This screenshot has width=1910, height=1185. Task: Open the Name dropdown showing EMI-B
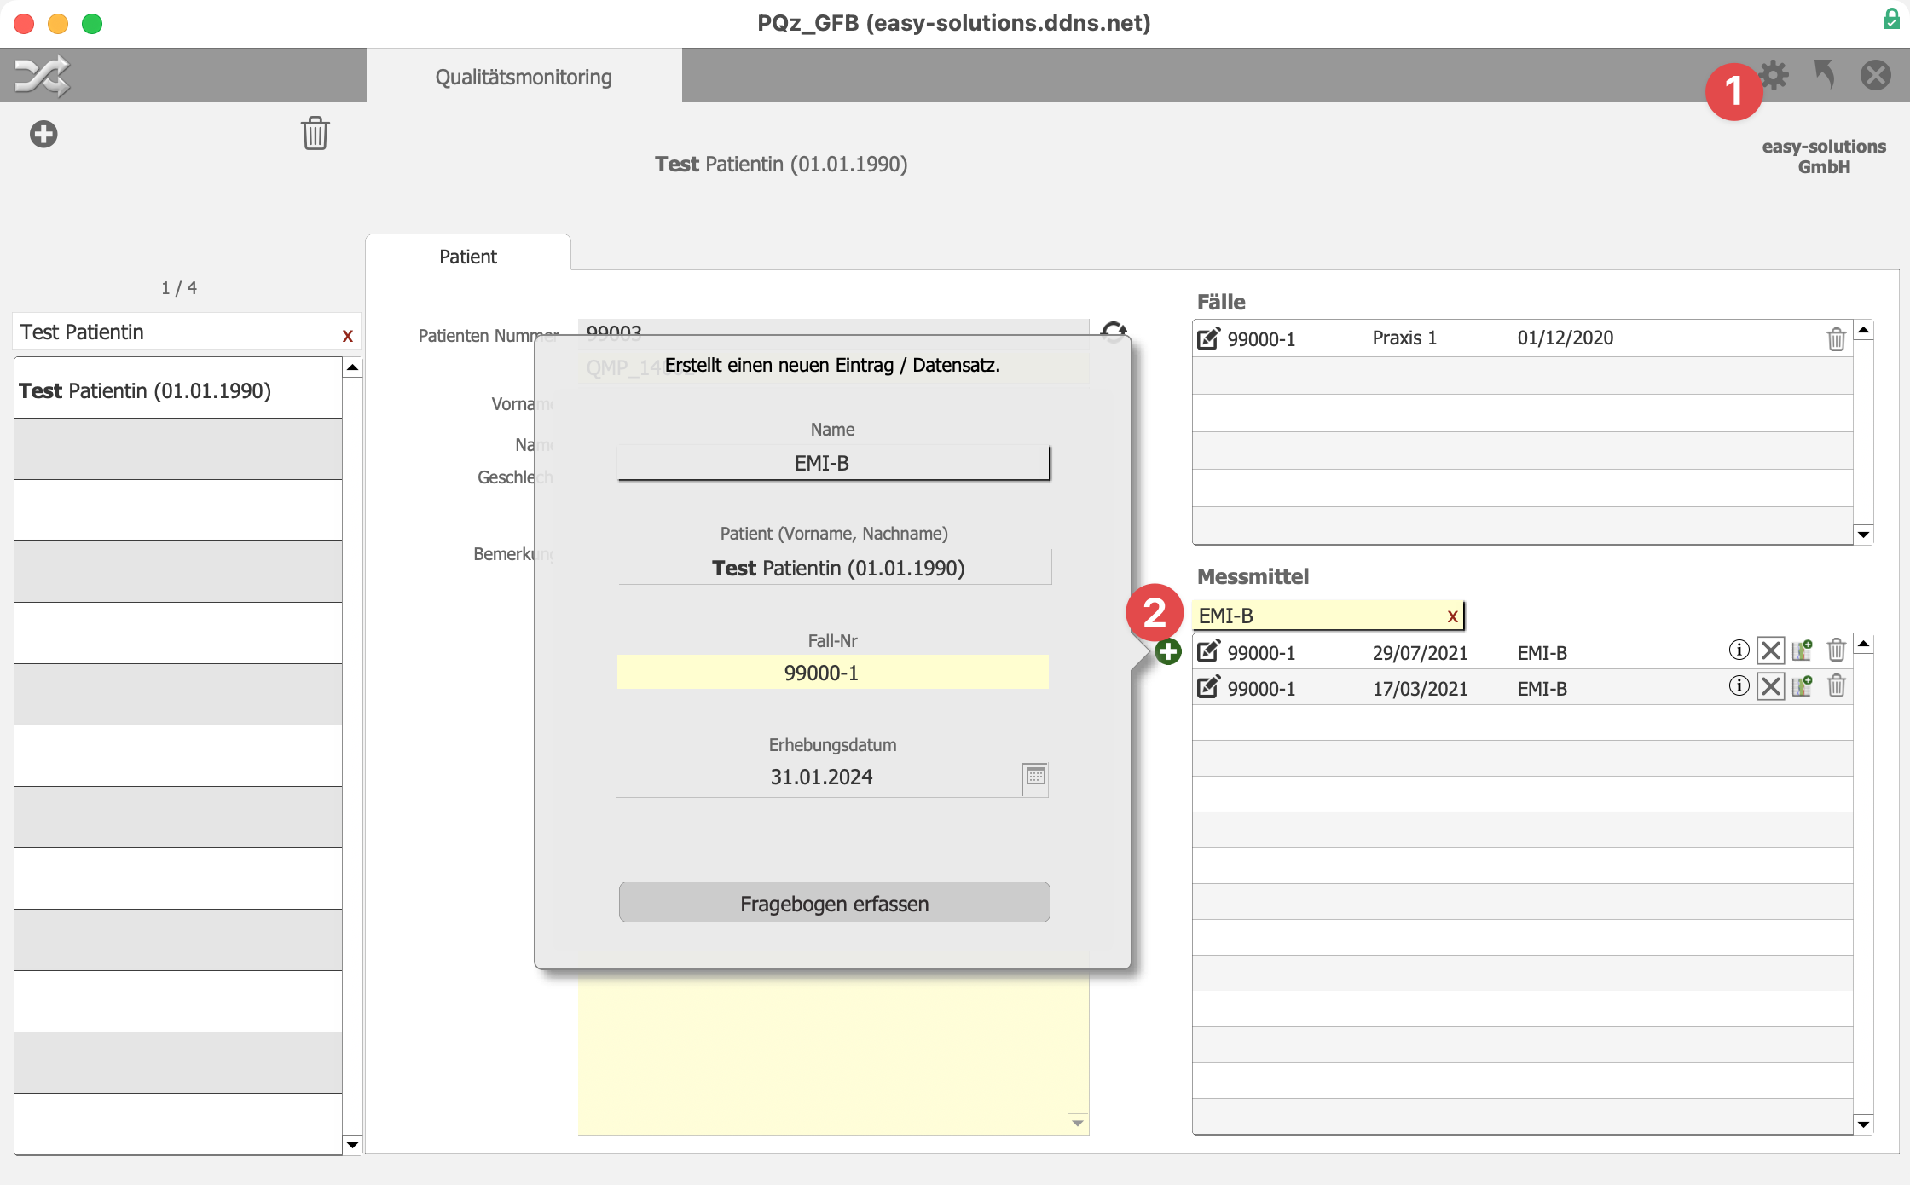833,463
